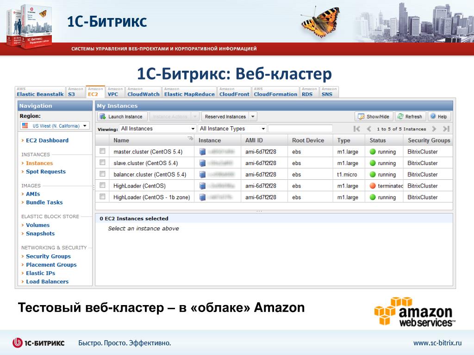This screenshot has width=474, height=355.
Task: Switch to the Elastic Beanstalk tab
Action: tap(40, 92)
